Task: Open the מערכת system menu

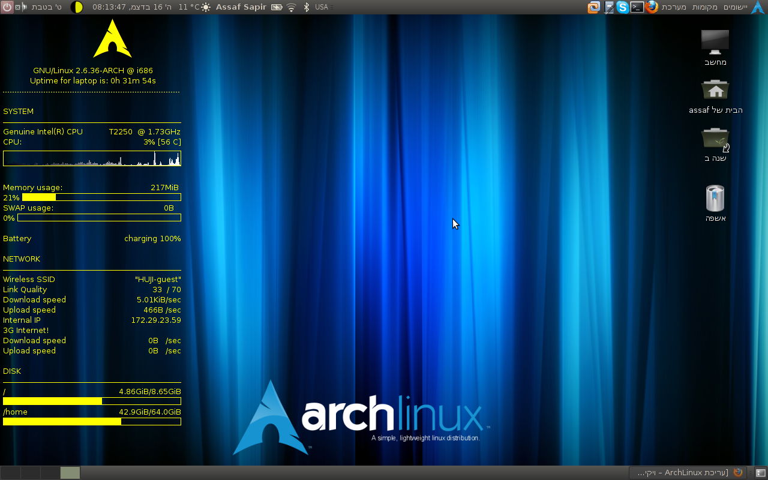Action: [x=674, y=7]
